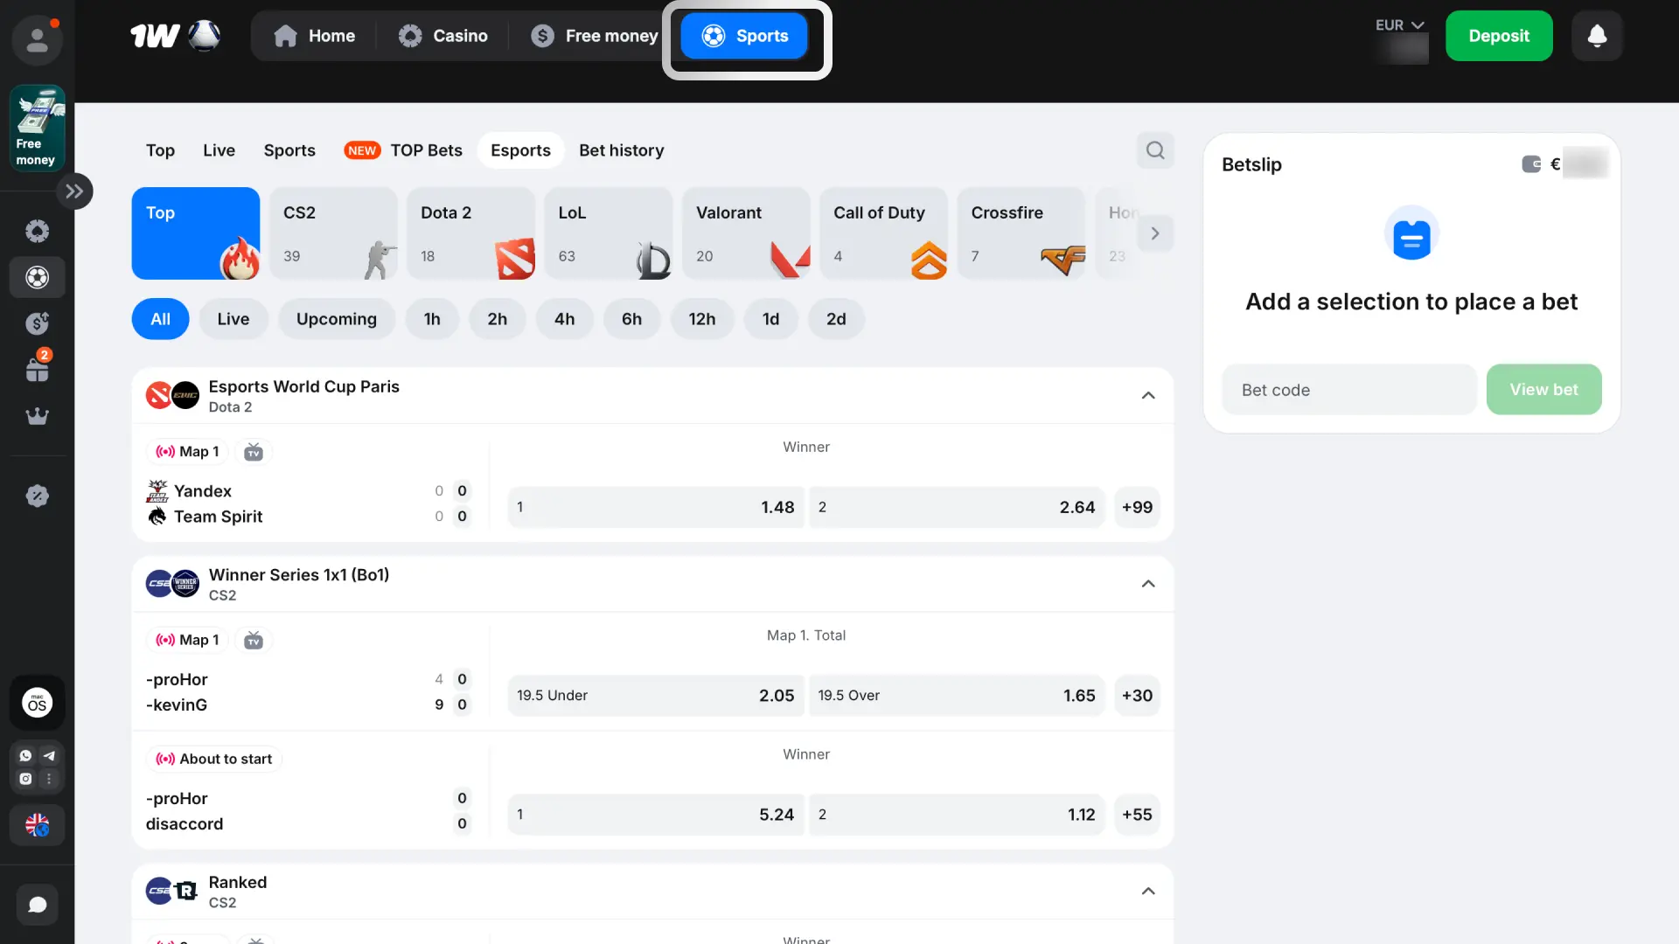Select the Top game card with flame
1679x944 pixels.
coord(196,233)
